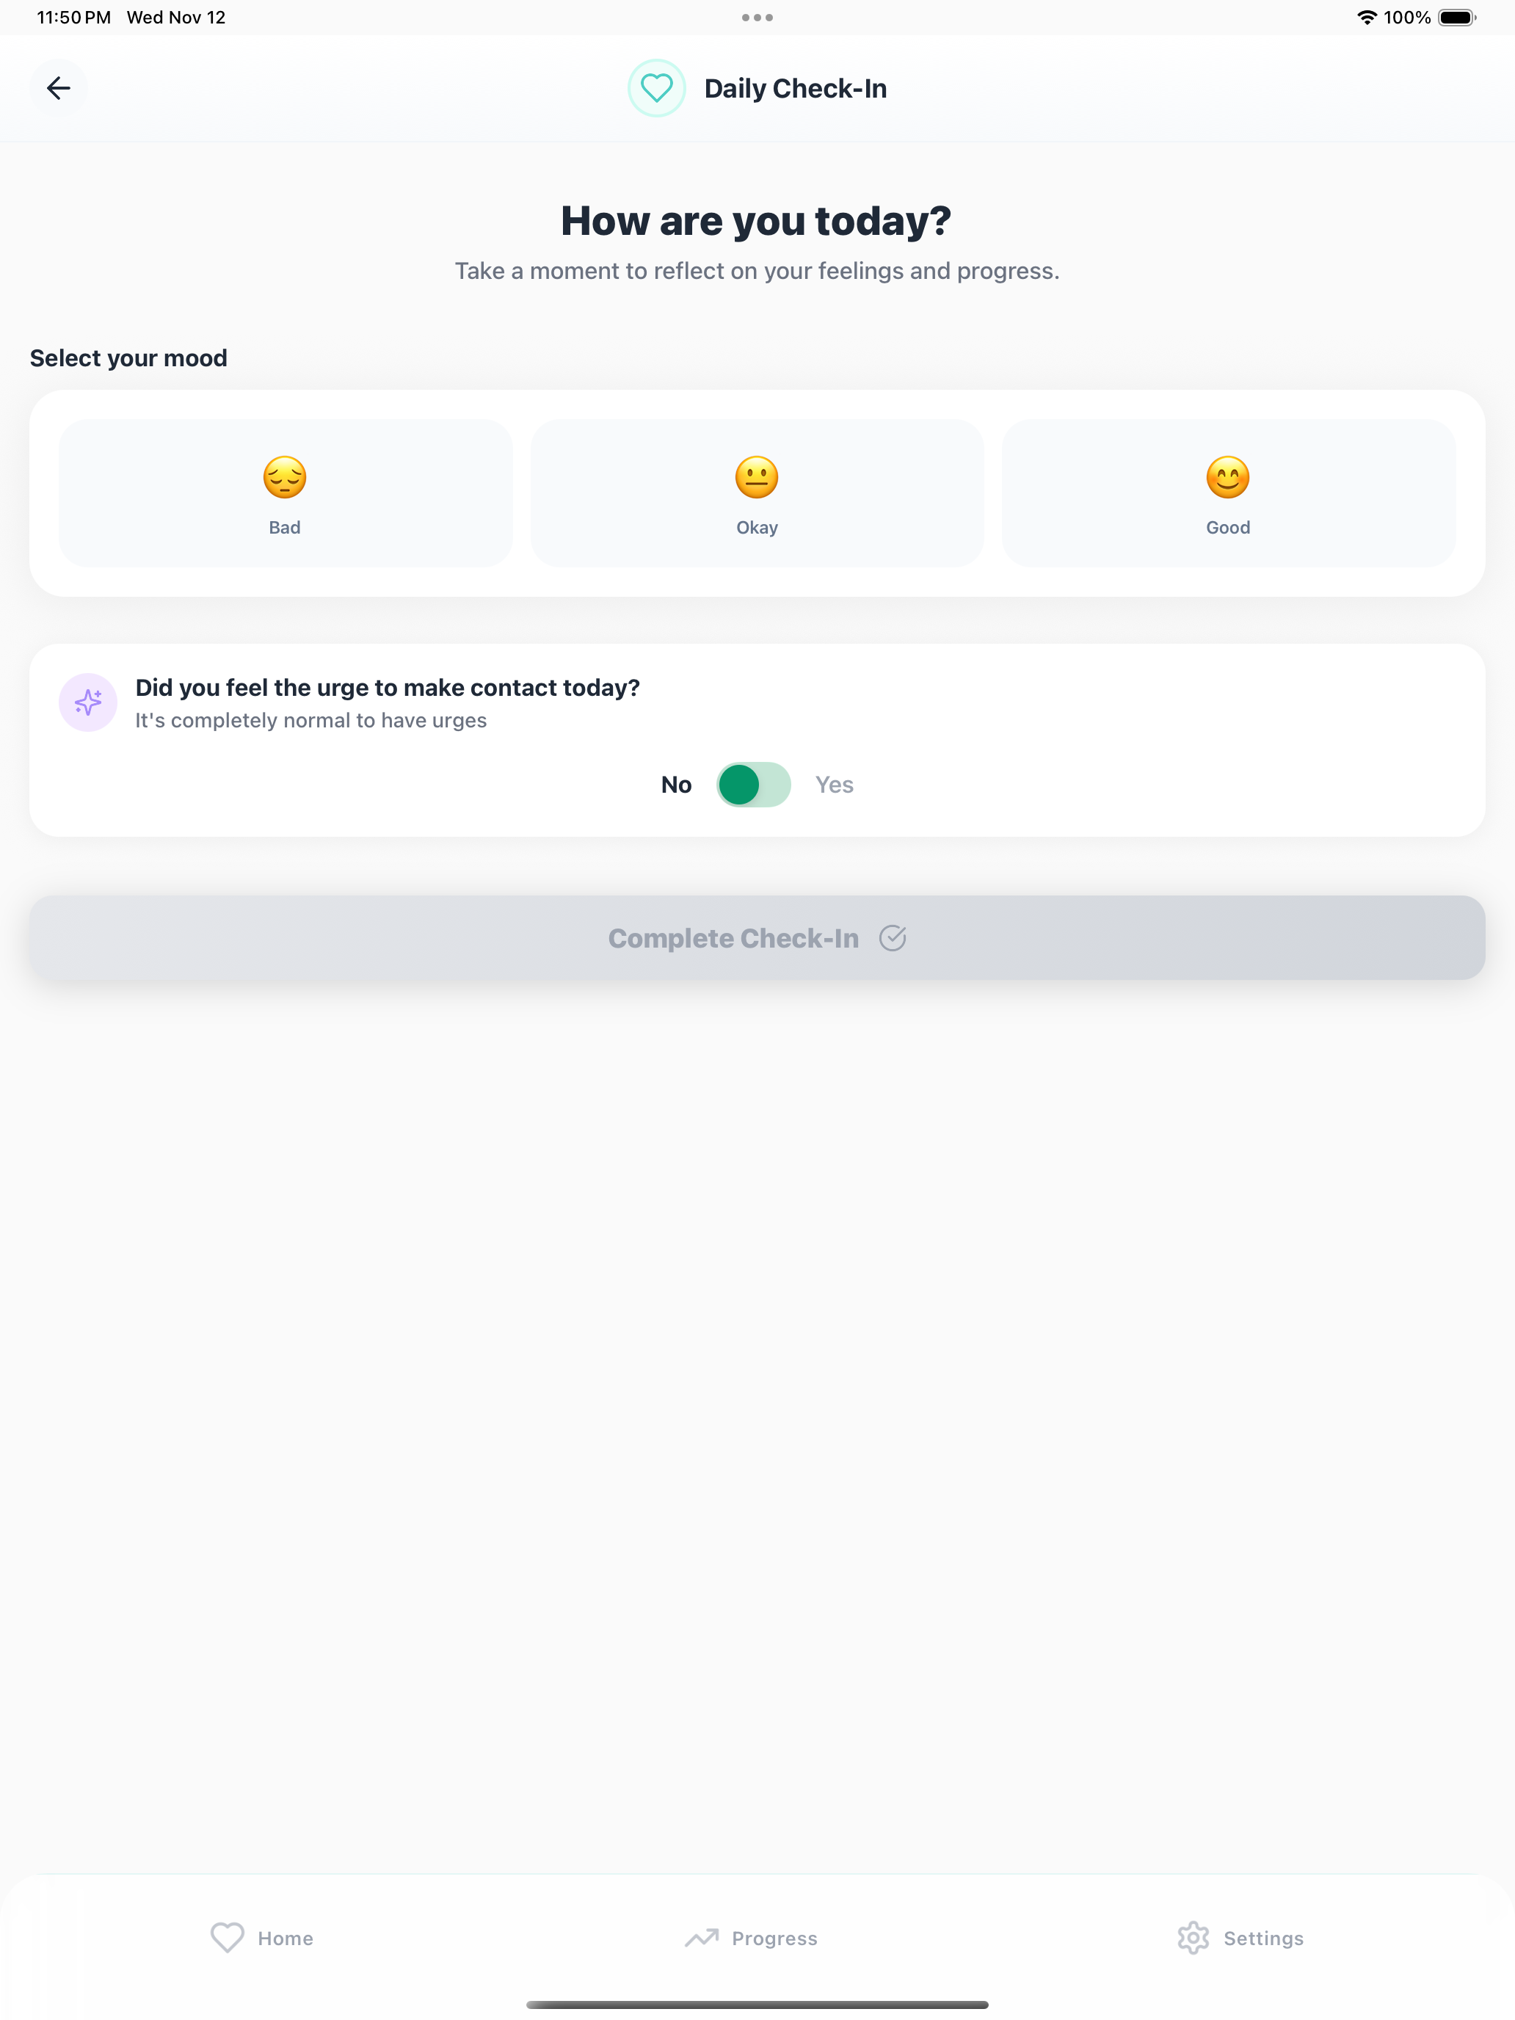Screen dimensions: 1515x2020
Task: Open the Settings tab
Action: [1239, 1938]
